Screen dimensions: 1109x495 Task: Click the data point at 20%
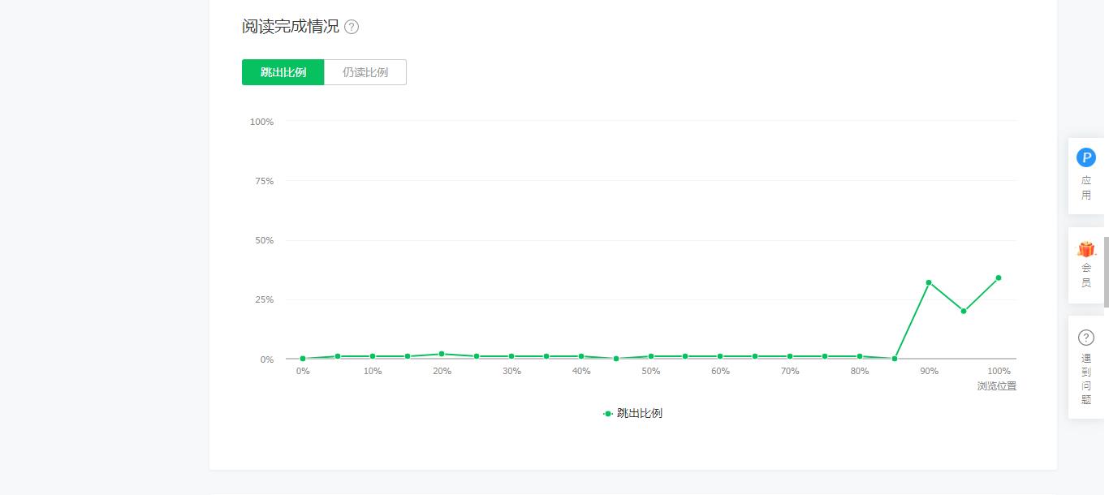(442, 354)
